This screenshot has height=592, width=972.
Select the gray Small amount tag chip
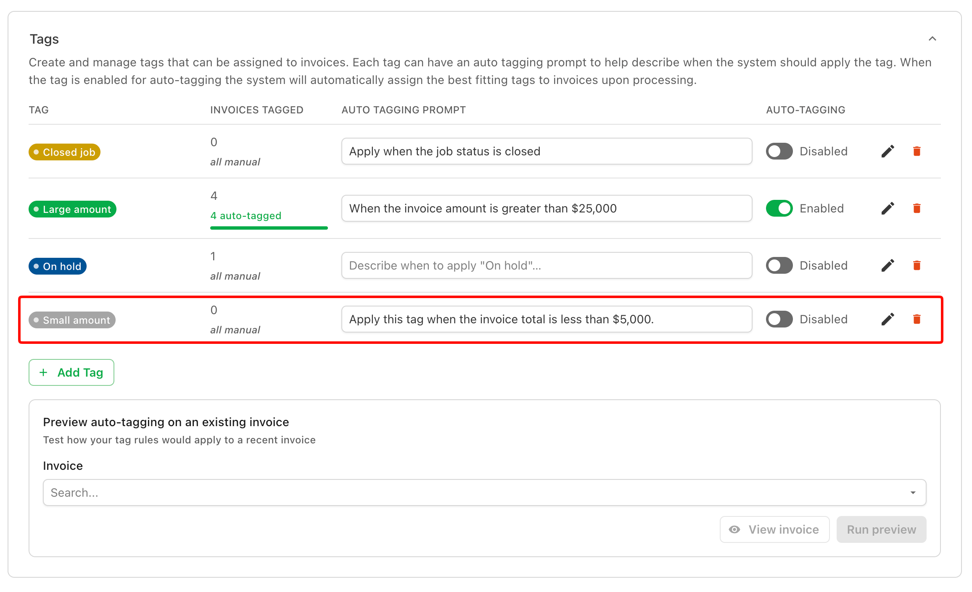click(x=72, y=320)
